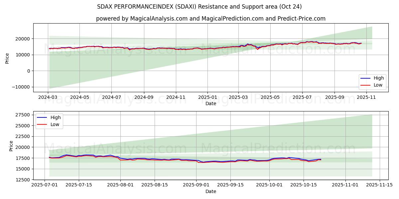Screen dimensions: 399x199
Task: Click the red Low legend line in bottom chart
Action: (43, 125)
